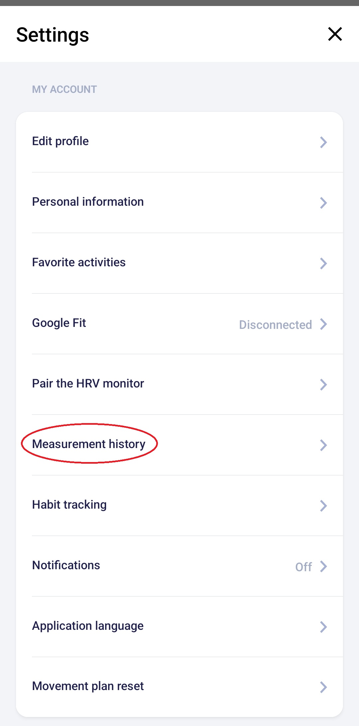The width and height of the screenshot is (359, 726).
Task: Expand Personal information via its chevron
Action: coord(323,203)
